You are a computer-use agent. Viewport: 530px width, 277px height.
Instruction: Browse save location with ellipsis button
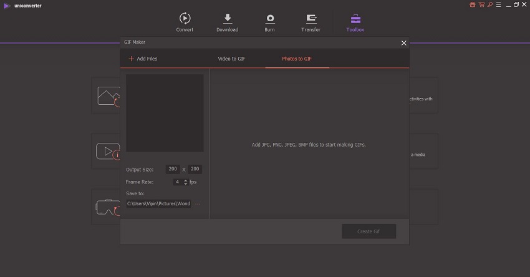coord(198,204)
